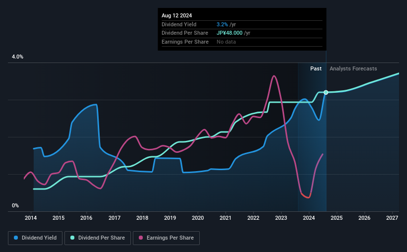
Task: Click the Aug 12 2024 tooltip date header
Action: click(x=177, y=15)
